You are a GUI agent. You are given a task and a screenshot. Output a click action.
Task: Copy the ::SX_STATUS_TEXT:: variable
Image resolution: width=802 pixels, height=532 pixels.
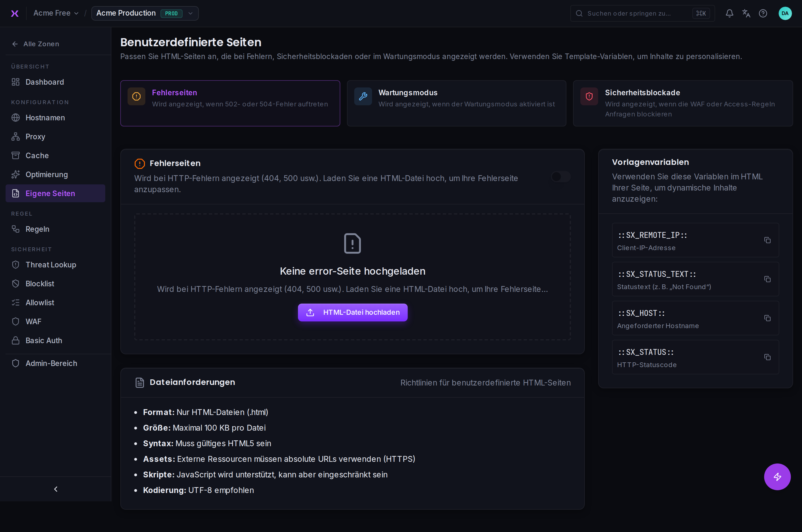point(767,279)
